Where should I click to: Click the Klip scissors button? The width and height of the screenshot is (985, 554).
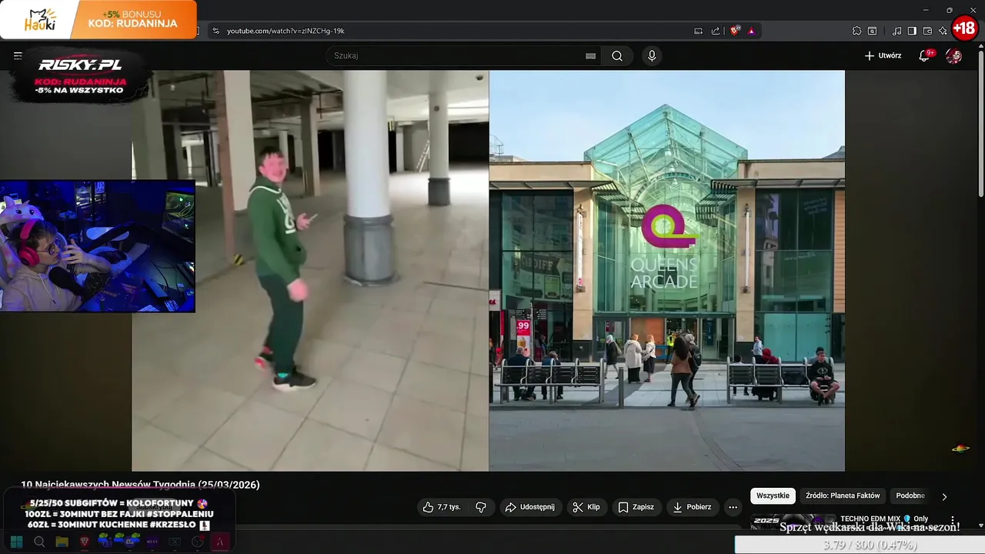(x=586, y=507)
